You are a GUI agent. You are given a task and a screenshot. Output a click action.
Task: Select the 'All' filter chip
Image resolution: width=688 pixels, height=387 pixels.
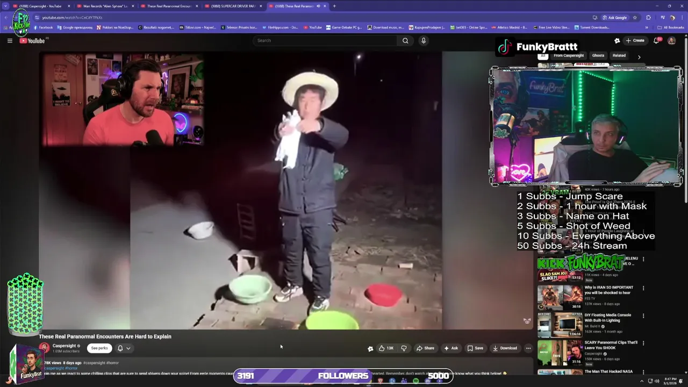[x=543, y=56]
